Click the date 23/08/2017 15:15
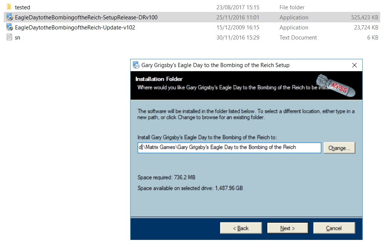 (x=238, y=7)
